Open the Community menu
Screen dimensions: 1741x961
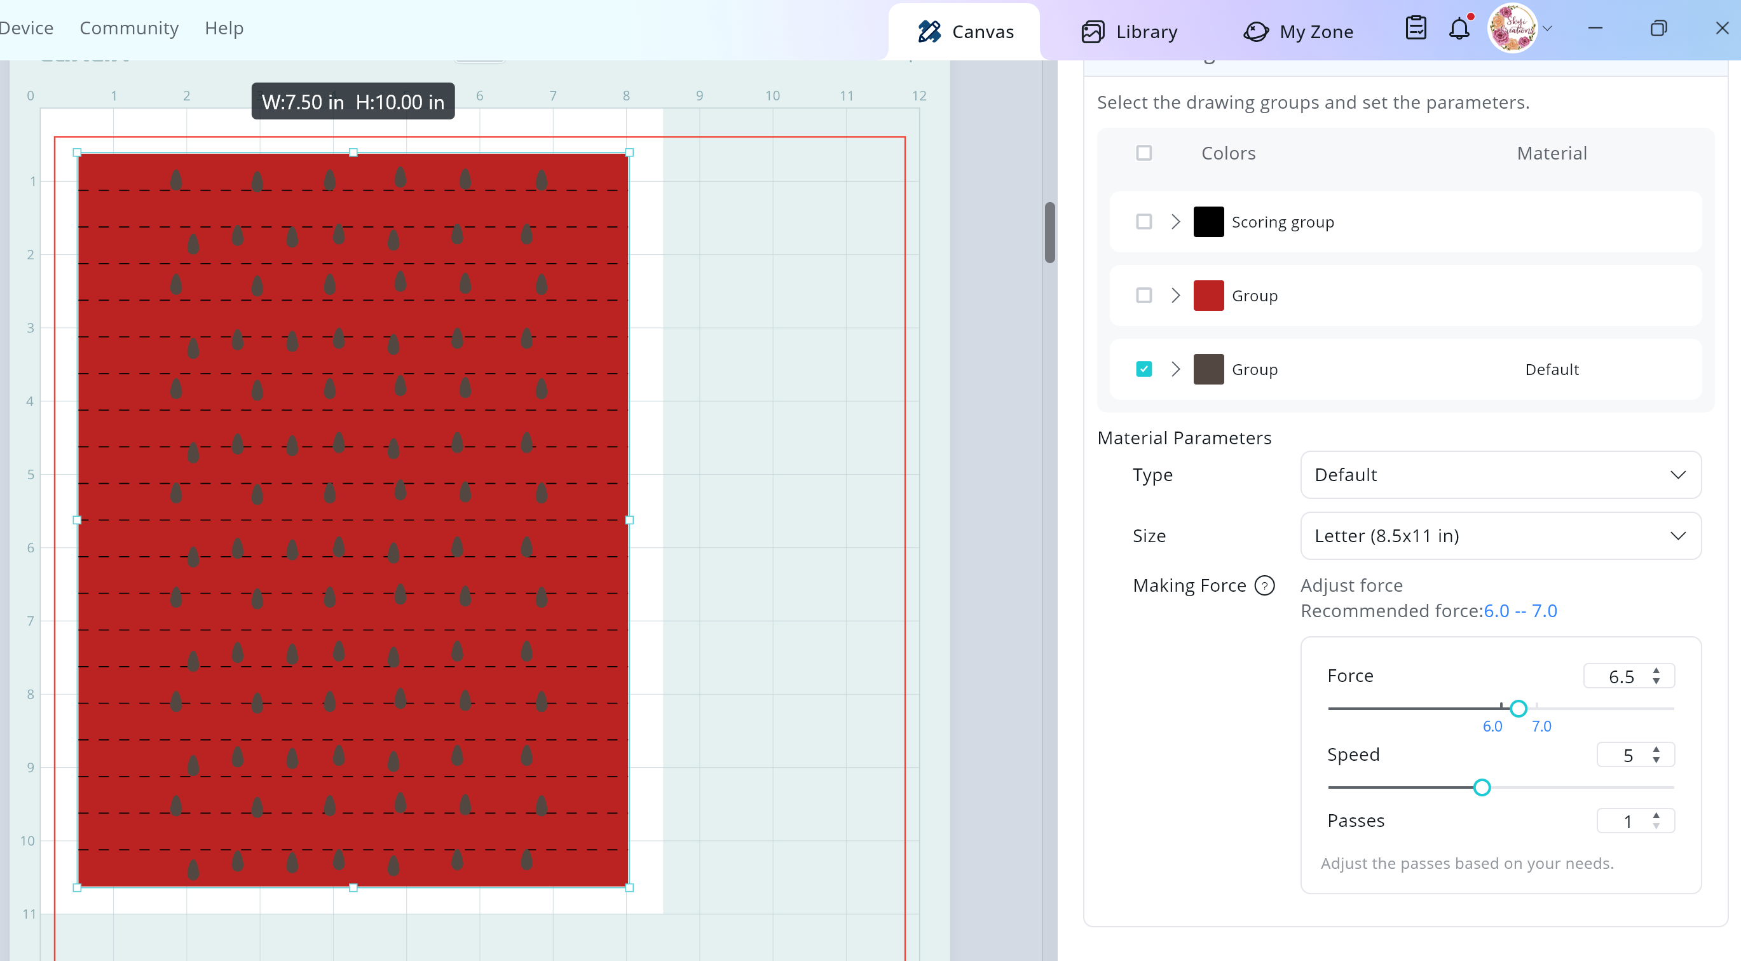point(129,29)
